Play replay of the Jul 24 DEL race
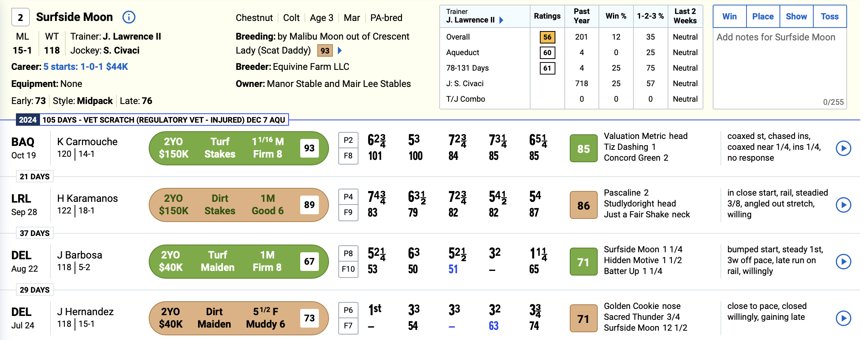 pos(844,318)
